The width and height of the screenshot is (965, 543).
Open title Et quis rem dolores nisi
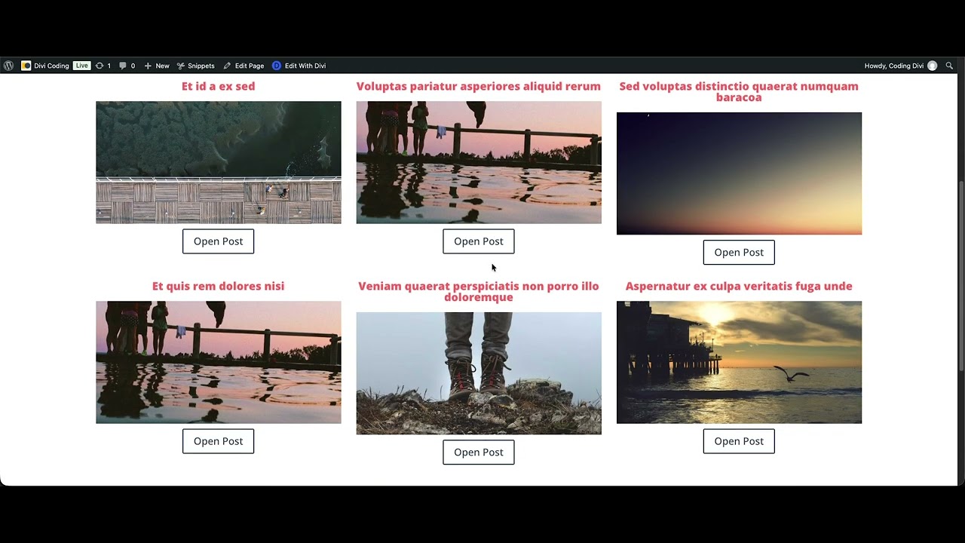click(218, 286)
